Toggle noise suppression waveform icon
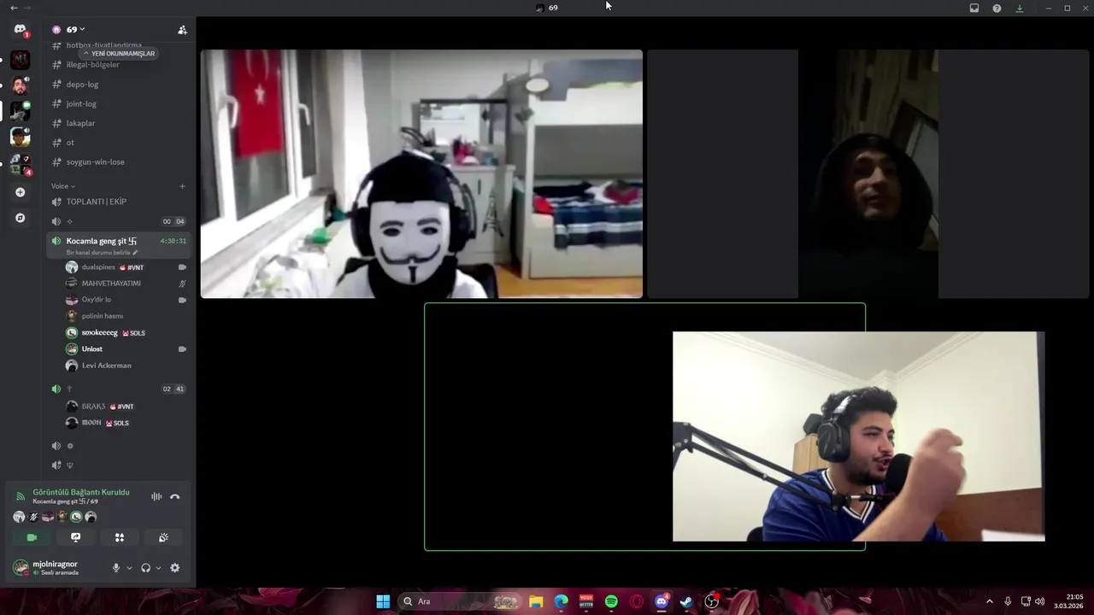 click(x=156, y=496)
